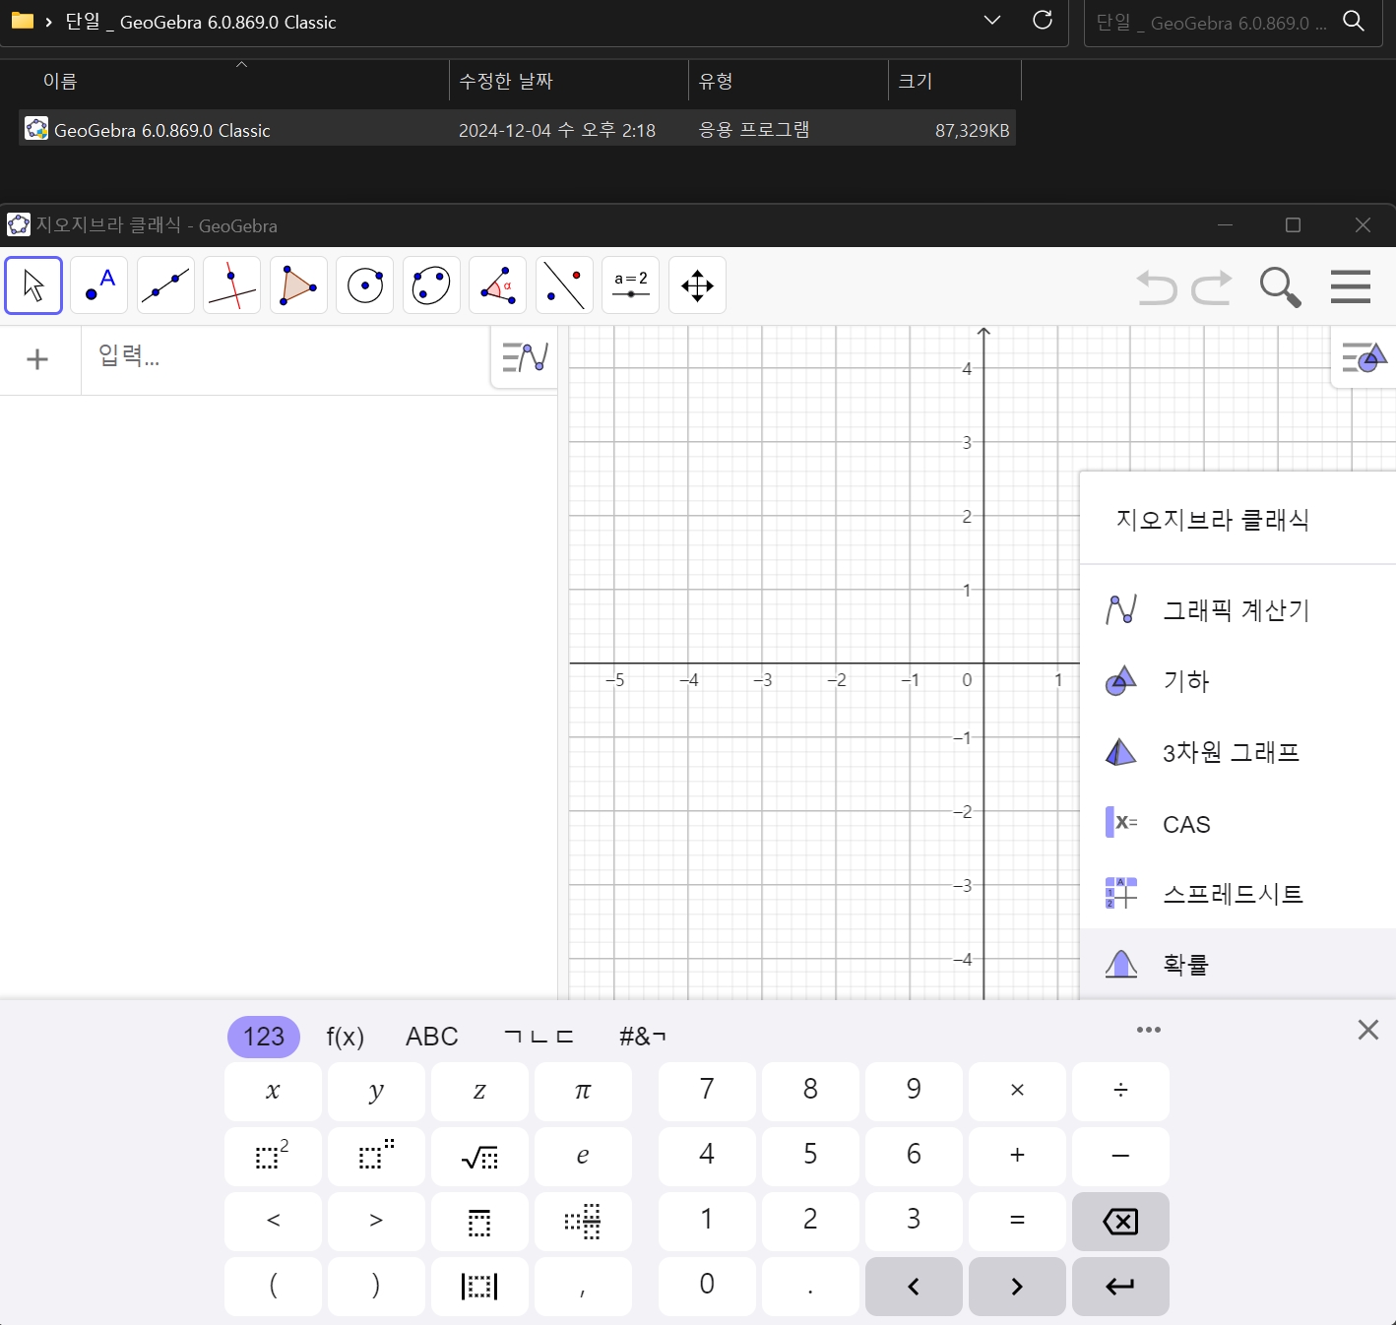Select the Move Graphics View tool
This screenshot has width=1396, height=1325.
(x=697, y=285)
